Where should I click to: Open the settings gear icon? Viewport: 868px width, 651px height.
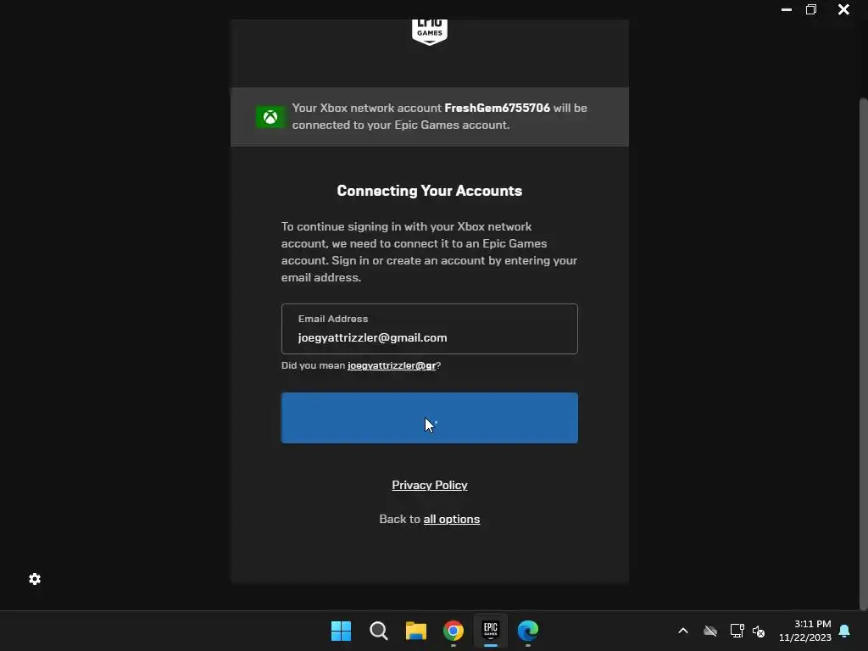tap(35, 579)
